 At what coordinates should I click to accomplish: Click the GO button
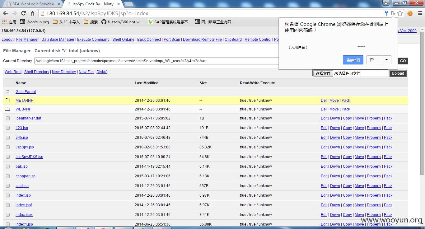(403, 61)
